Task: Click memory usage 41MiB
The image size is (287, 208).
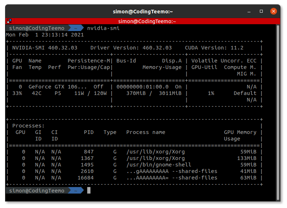Action: tap(248, 171)
